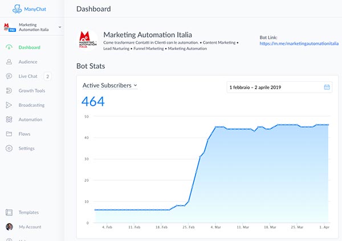The height and width of the screenshot is (241, 342).
Task: Click the 50 y-axis value
Action: [x=87, y=117]
